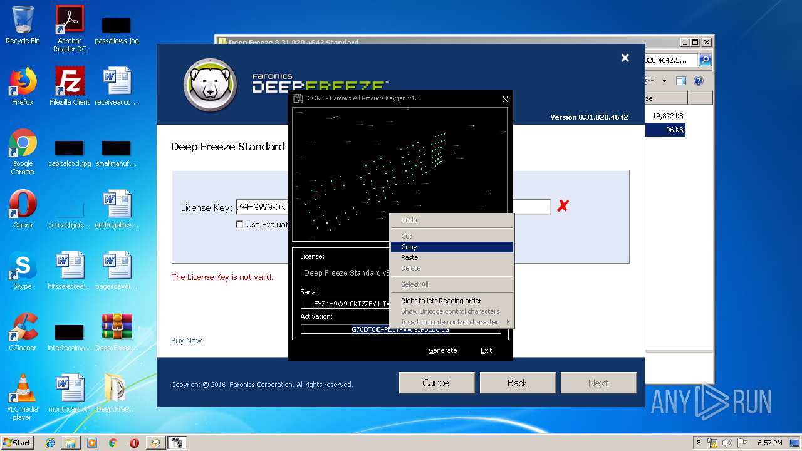Select passallows.jpg on the desktop
The image size is (802, 451).
click(117, 30)
